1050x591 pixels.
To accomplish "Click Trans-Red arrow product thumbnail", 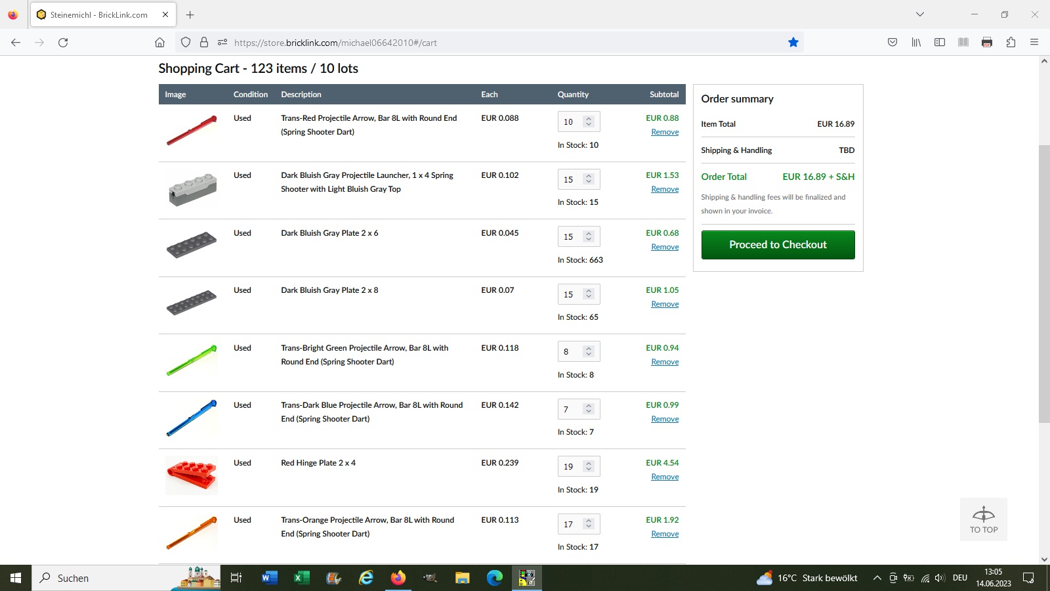I will [192, 130].
